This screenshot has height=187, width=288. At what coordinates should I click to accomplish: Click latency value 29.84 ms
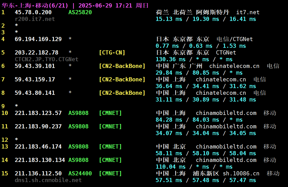point(169,73)
